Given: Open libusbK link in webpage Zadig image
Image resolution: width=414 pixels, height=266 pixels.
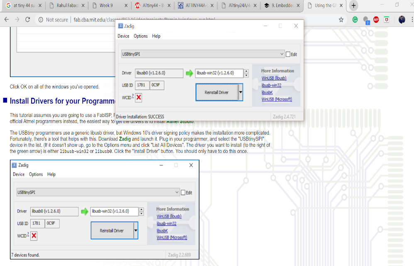Looking at the screenshot, I should click(162, 231).
